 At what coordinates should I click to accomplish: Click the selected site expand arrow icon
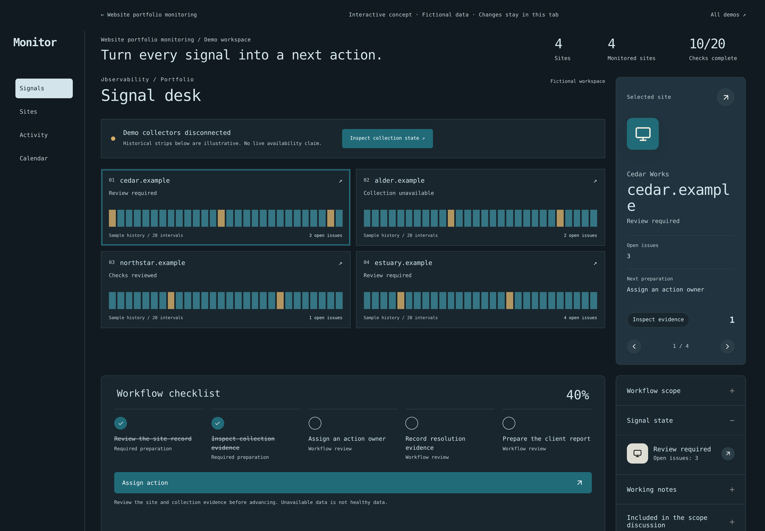click(x=726, y=97)
